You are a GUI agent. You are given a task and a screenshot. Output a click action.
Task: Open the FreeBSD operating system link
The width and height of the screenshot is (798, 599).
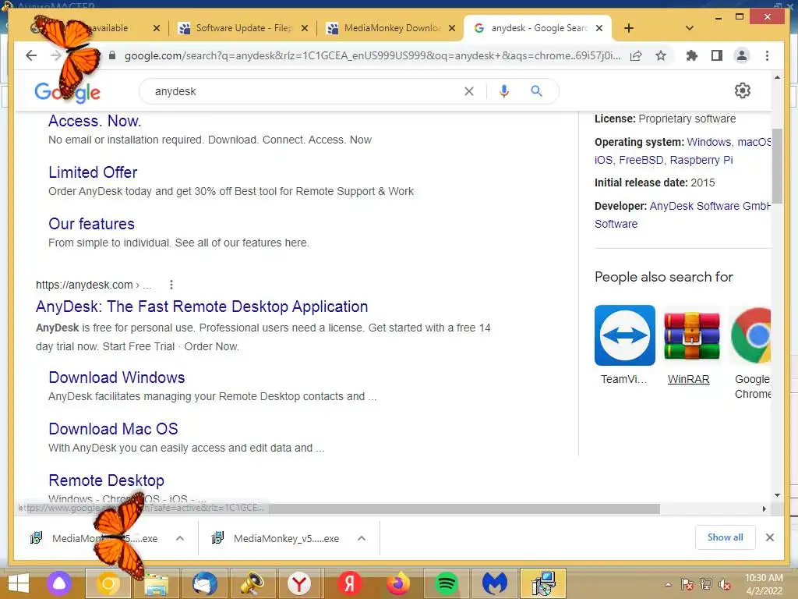coord(641,160)
